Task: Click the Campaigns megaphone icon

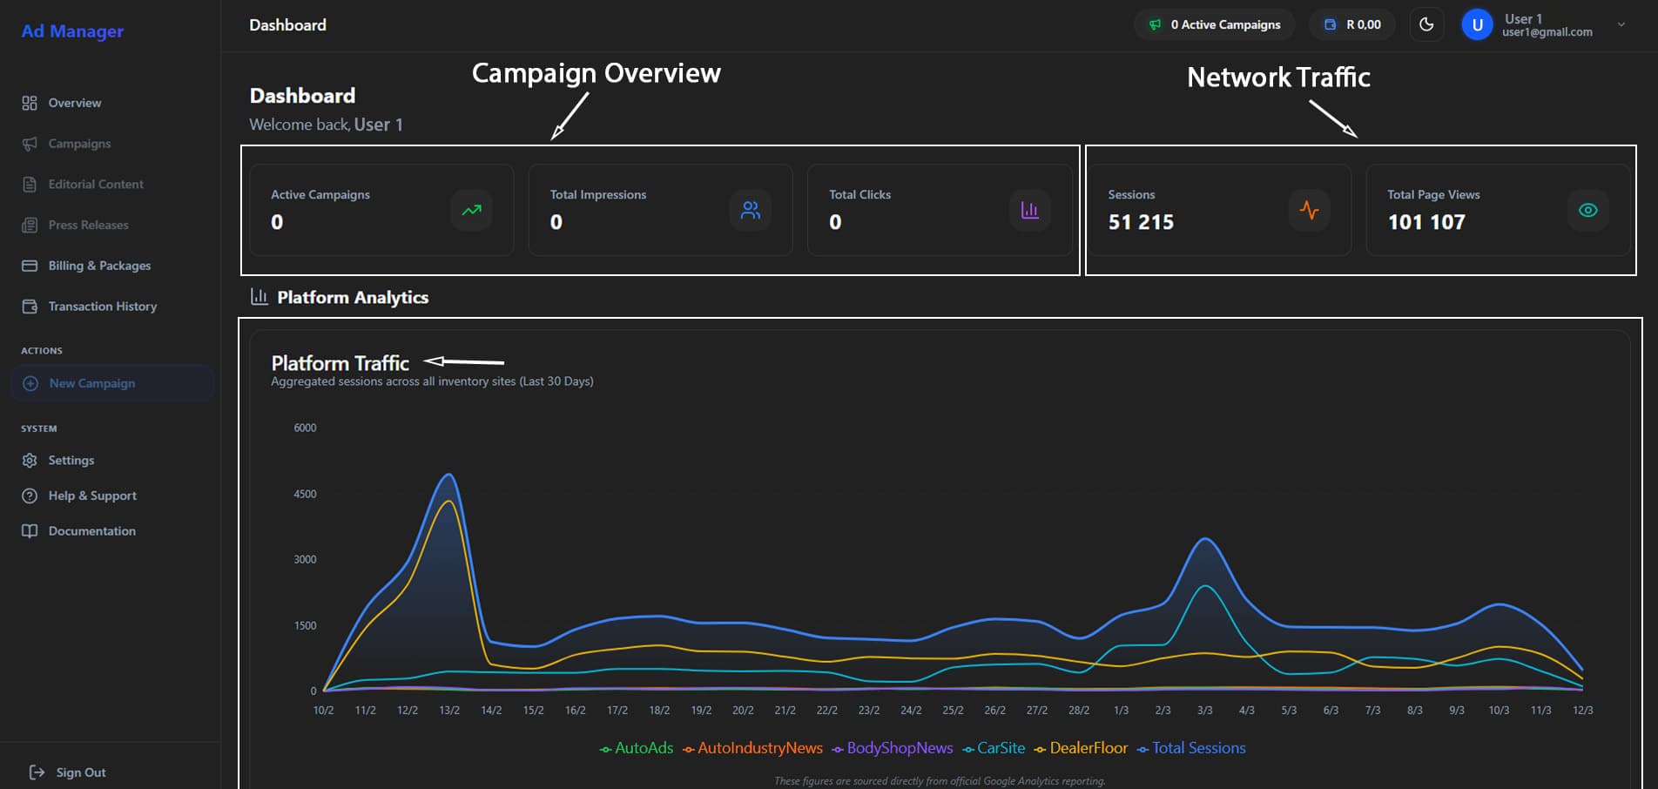Action: [29, 143]
